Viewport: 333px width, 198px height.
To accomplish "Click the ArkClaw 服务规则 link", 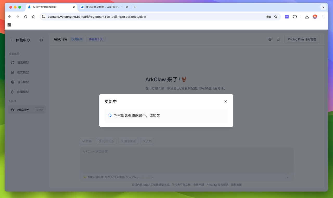I will click(217, 184).
